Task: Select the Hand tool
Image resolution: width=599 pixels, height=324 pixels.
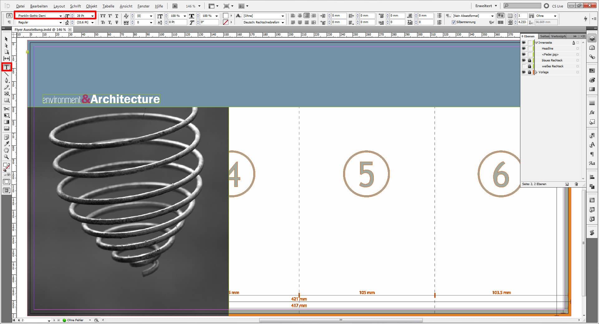Action: tap(7, 150)
